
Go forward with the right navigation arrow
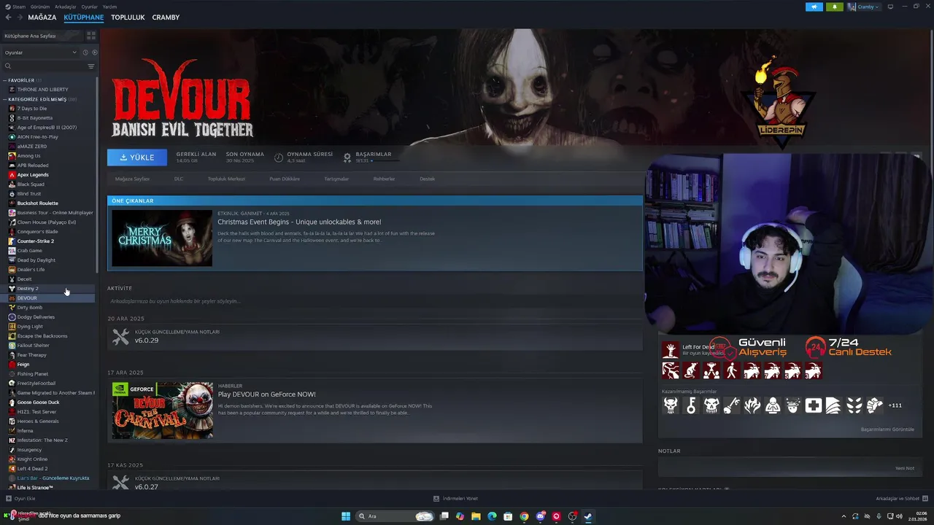pyautogui.click(x=20, y=17)
